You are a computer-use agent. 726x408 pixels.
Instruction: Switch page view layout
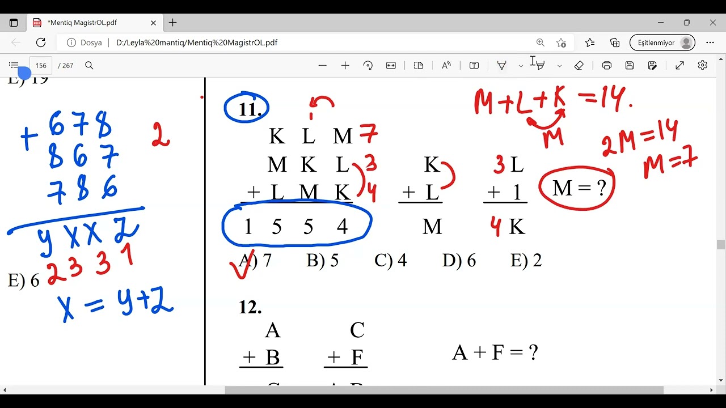pos(419,66)
